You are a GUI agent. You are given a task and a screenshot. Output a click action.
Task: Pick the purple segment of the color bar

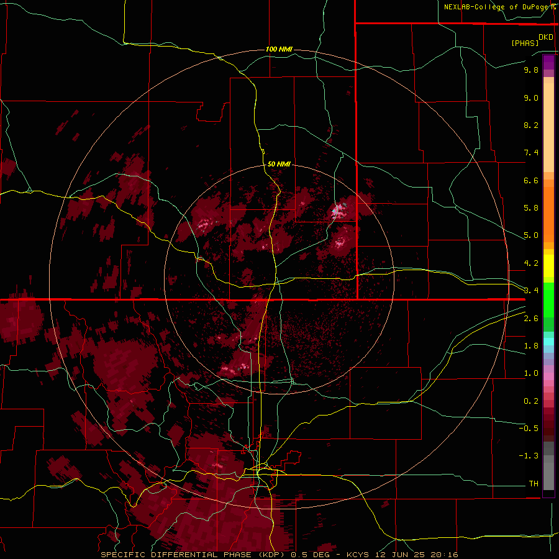pyautogui.click(x=548, y=62)
